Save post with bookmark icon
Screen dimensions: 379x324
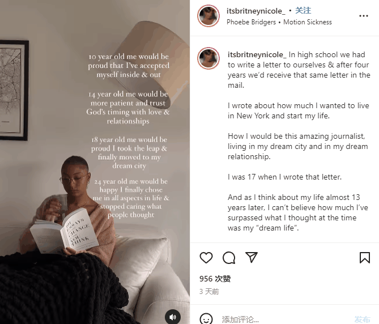[x=365, y=258]
